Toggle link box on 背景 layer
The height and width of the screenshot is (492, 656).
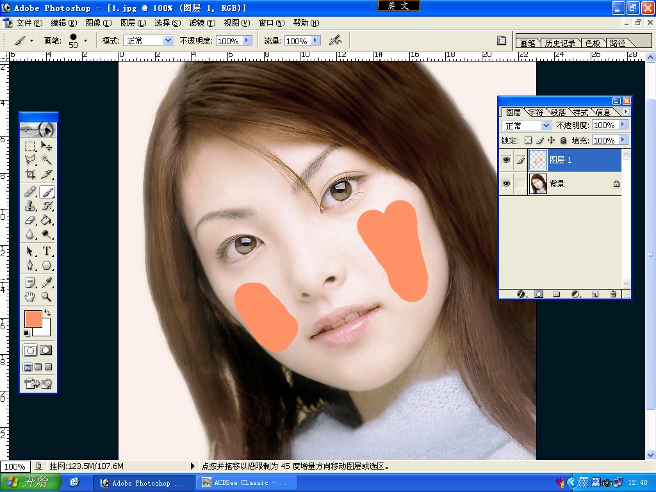[520, 184]
